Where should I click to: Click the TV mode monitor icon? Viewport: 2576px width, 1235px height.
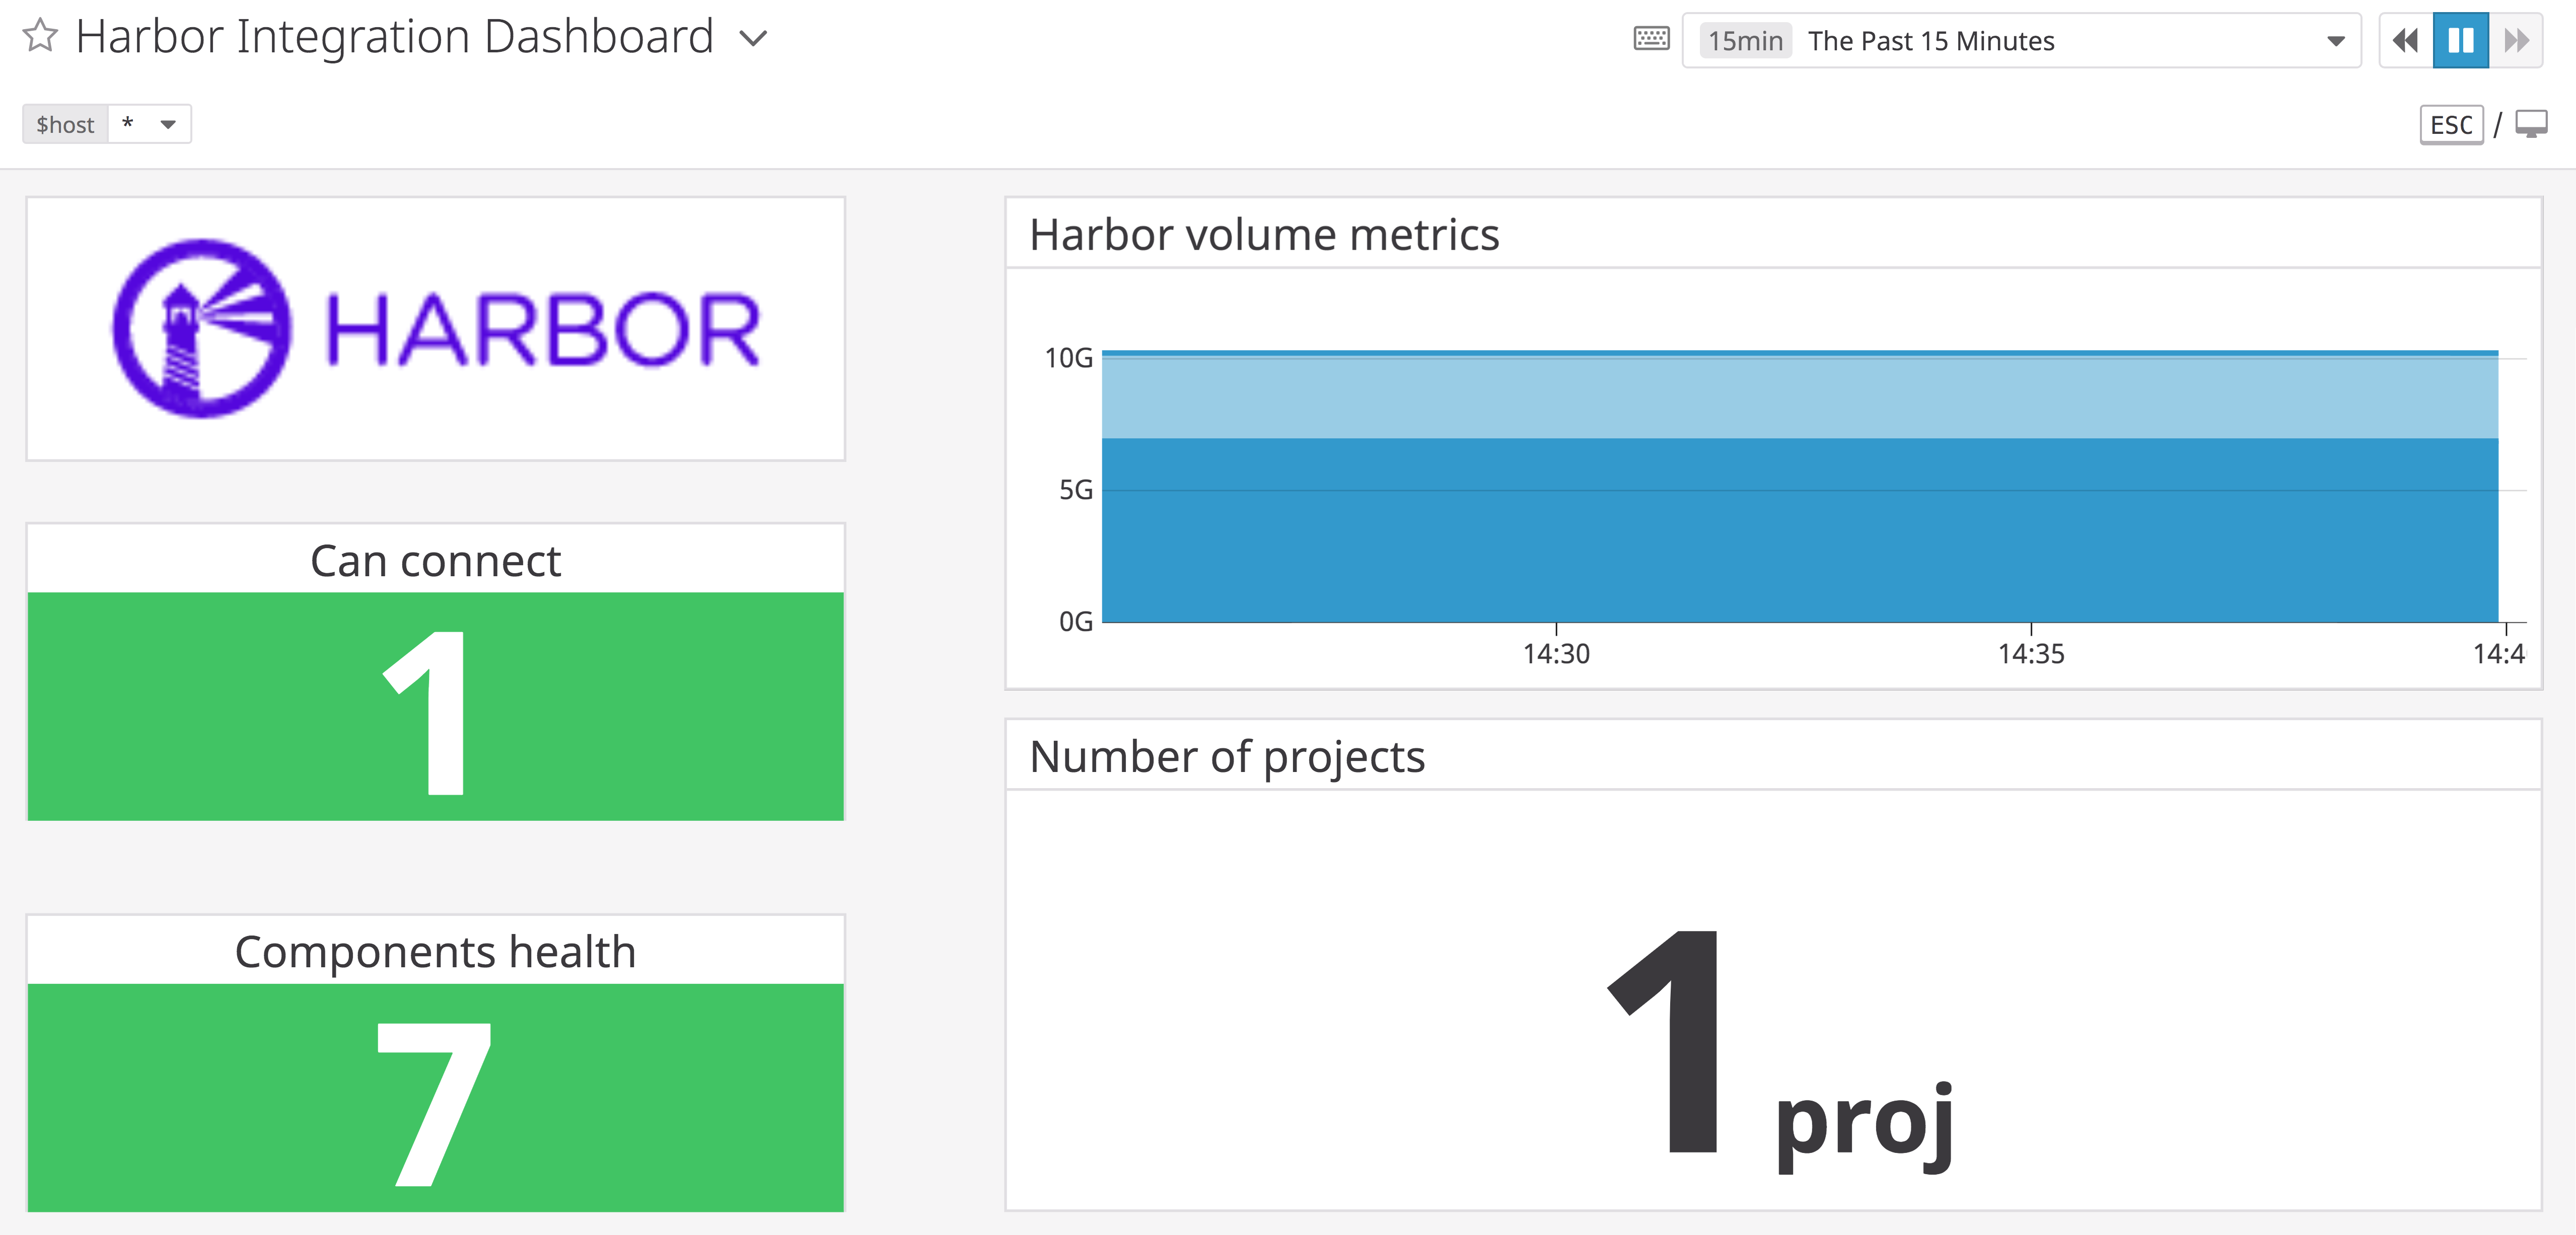(x=2531, y=125)
